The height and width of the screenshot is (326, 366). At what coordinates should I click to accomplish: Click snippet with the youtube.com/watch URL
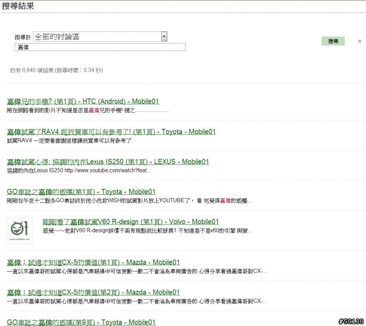(x=79, y=171)
